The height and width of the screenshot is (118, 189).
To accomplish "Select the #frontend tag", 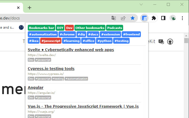I will coord(131,34).
